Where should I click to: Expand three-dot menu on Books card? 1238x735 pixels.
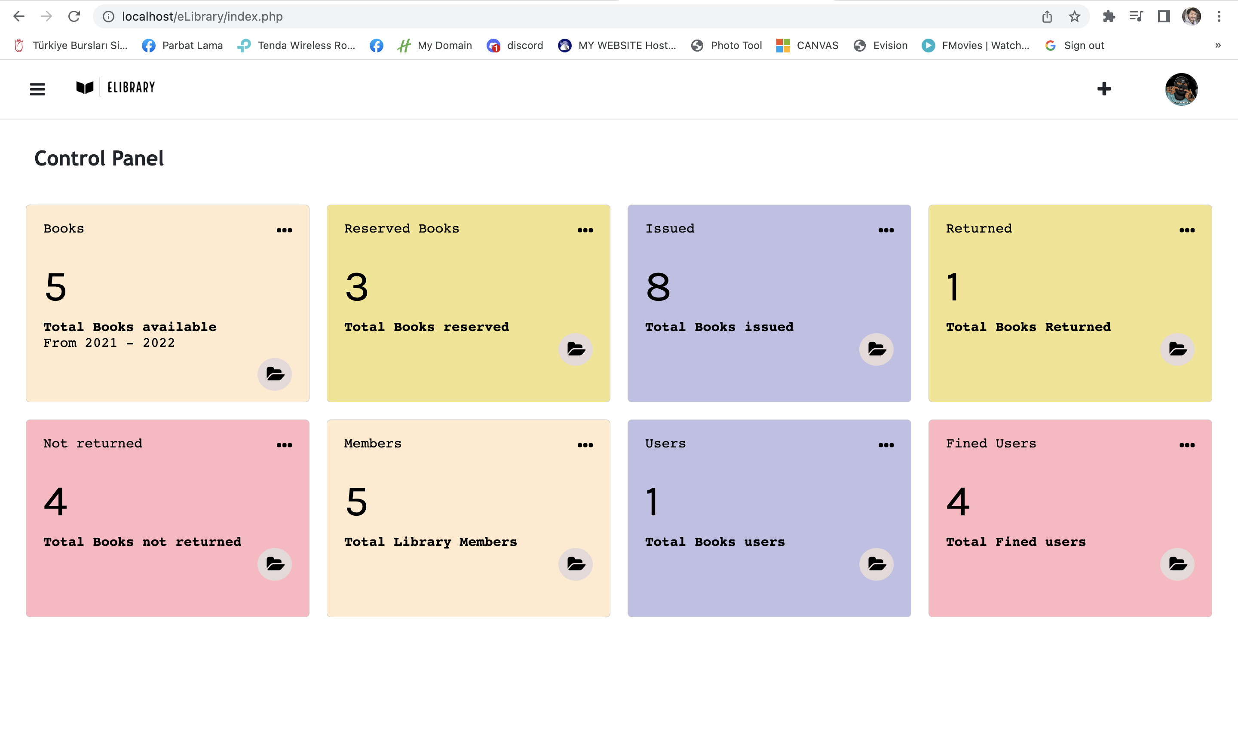click(x=284, y=230)
